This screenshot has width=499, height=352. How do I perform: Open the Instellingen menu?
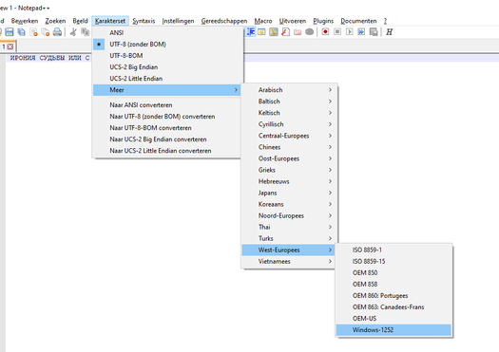click(x=178, y=21)
